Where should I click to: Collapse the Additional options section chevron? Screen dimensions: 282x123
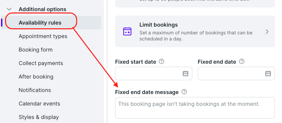[9, 9]
